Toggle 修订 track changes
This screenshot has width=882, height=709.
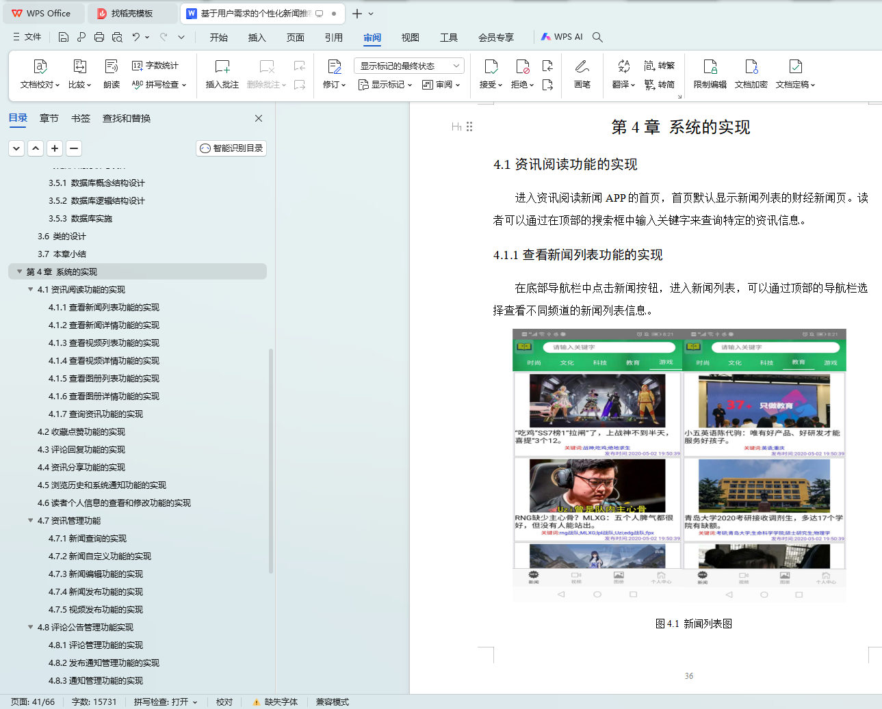334,74
